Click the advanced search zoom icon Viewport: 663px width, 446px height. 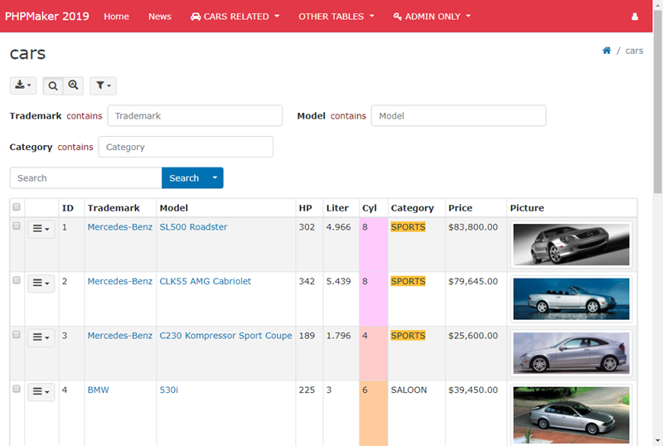[74, 85]
